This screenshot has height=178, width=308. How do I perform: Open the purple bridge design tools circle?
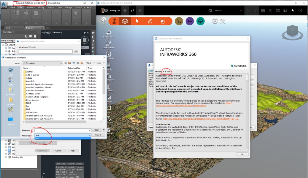click(x=190, y=21)
